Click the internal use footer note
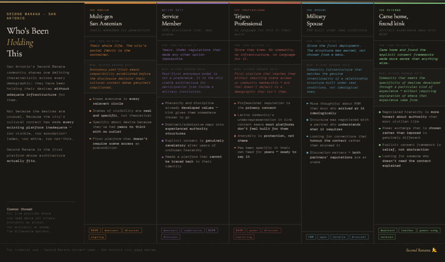 click(81, 250)
